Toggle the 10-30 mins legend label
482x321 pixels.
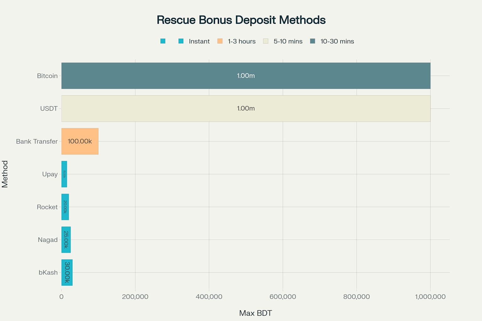coord(337,41)
